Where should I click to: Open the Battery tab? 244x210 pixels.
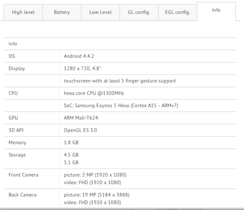[x=62, y=13]
